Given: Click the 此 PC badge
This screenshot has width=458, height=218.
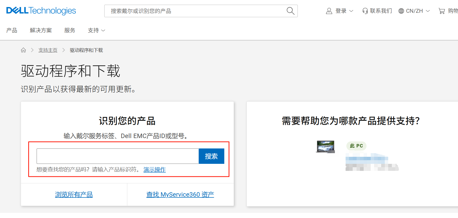Looking at the screenshot, I should (356, 146).
